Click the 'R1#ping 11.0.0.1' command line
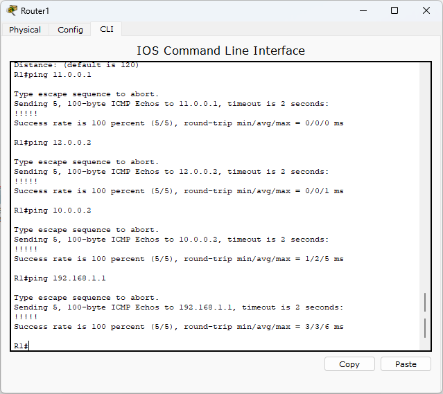 coord(53,75)
